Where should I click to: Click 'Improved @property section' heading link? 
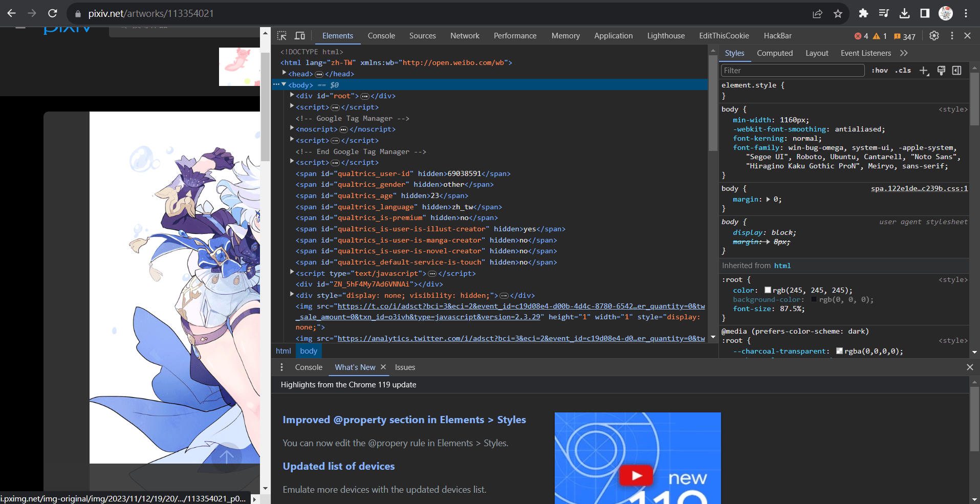(x=404, y=420)
